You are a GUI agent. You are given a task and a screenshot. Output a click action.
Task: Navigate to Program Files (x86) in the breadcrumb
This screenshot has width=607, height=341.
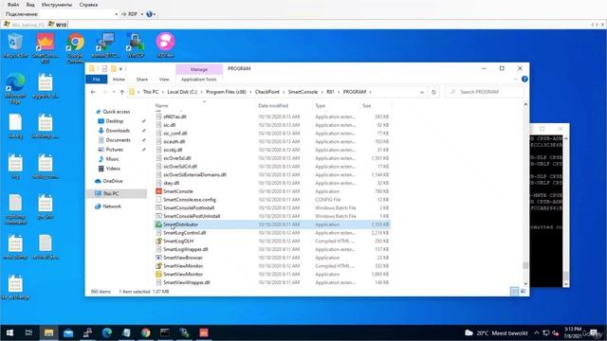point(226,92)
